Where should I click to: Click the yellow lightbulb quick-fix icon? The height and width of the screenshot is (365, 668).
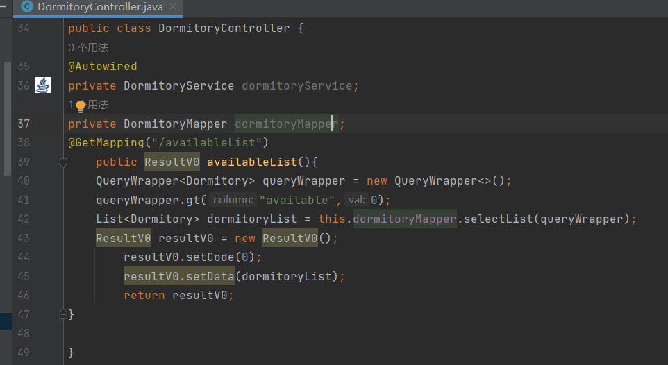tap(80, 105)
